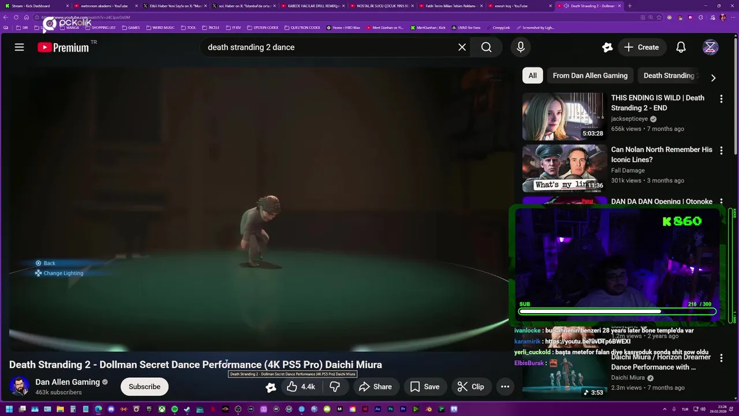Click Change Lighting prompt in video
739x416 pixels.
59,273
